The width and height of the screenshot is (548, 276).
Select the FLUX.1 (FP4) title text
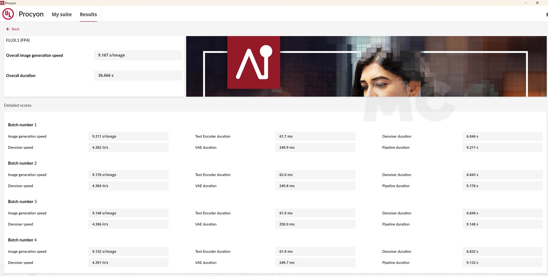coord(18,40)
